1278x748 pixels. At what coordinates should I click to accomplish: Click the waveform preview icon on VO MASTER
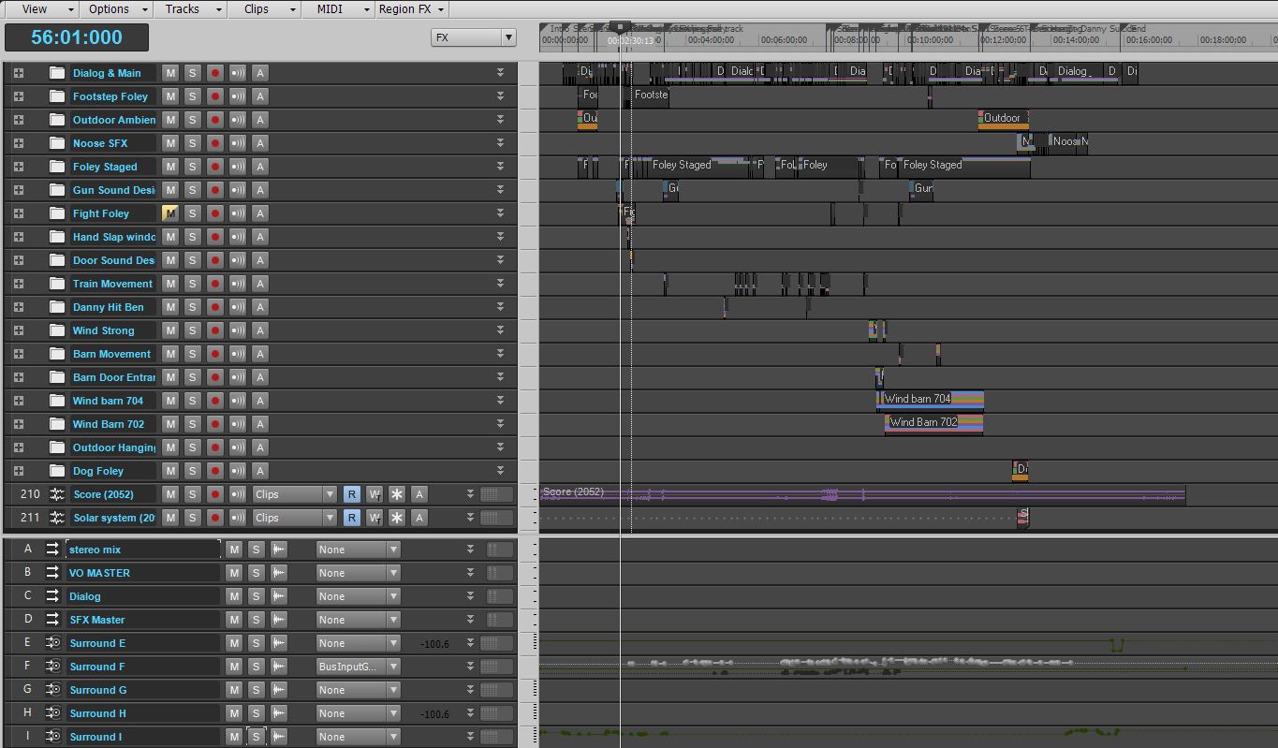(x=278, y=573)
